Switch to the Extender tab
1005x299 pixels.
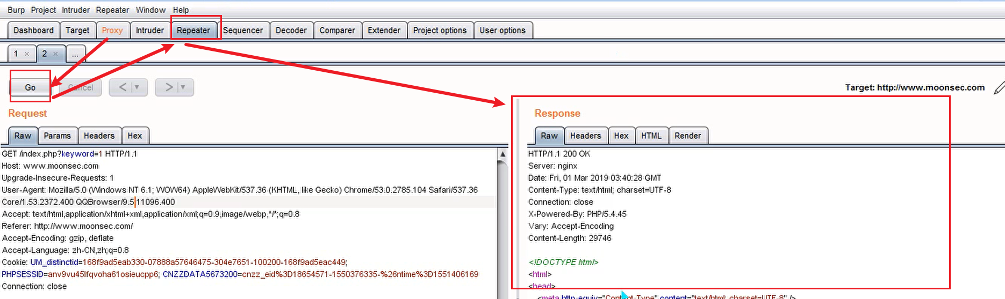point(384,30)
